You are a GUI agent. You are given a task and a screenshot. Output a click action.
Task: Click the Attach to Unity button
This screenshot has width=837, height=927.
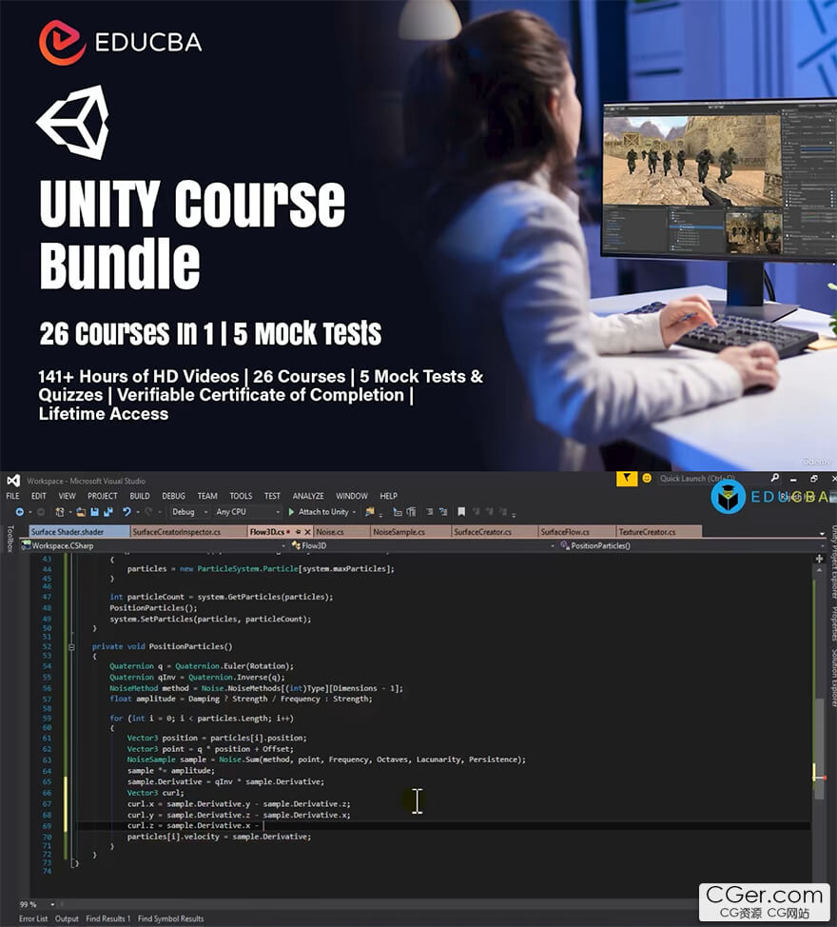tap(323, 512)
